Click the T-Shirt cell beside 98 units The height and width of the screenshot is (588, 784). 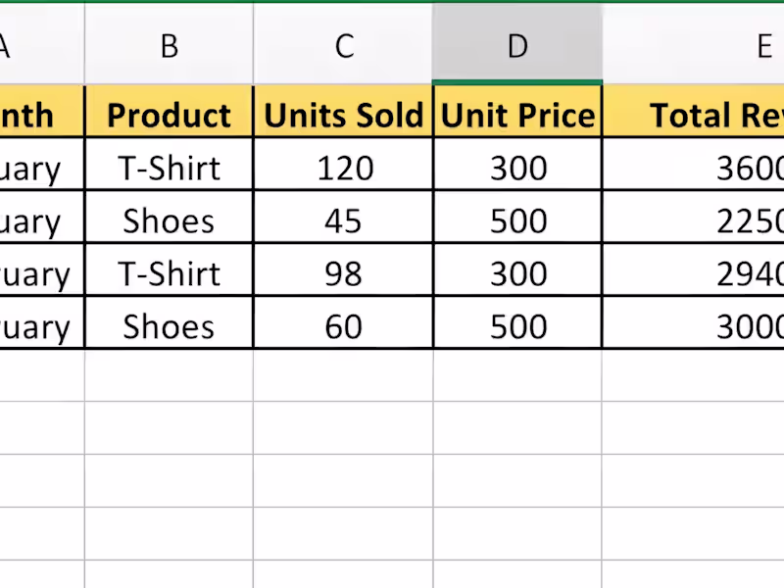pyautogui.click(x=169, y=273)
